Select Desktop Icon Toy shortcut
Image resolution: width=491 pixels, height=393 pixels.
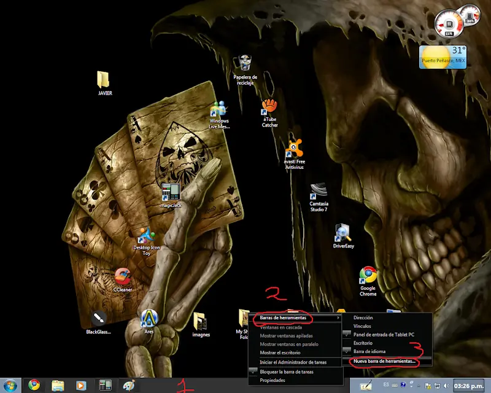146,241
